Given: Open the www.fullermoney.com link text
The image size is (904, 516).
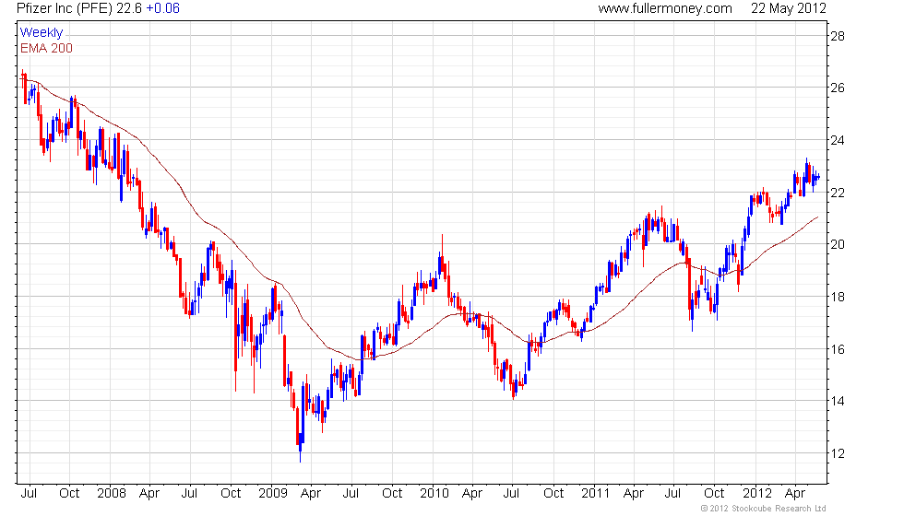Looking at the screenshot, I should [665, 8].
